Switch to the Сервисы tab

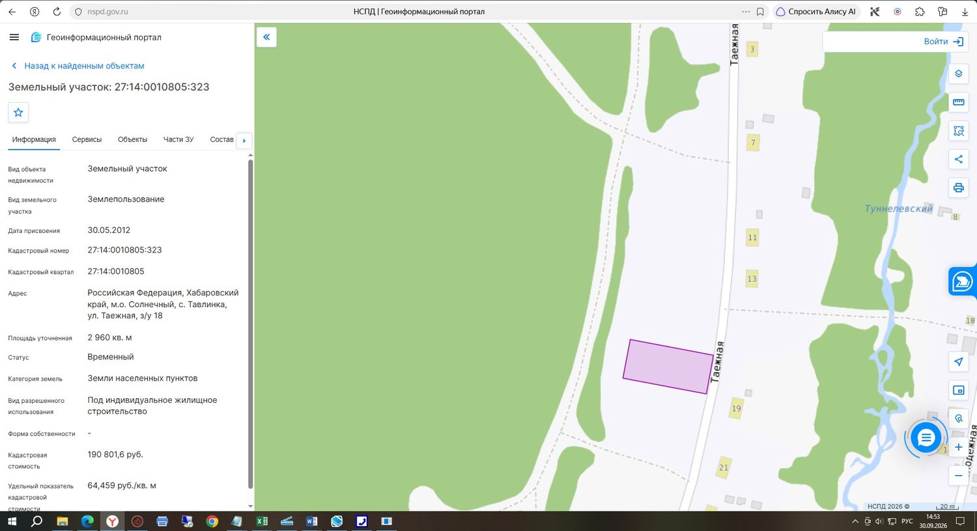pyautogui.click(x=87, y=139)
